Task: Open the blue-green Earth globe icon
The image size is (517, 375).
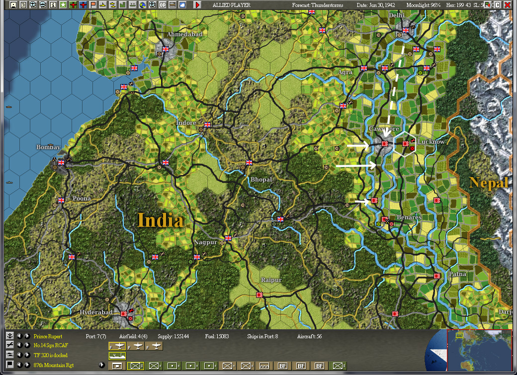Action: pyautogui.click(x=142, y=5)
